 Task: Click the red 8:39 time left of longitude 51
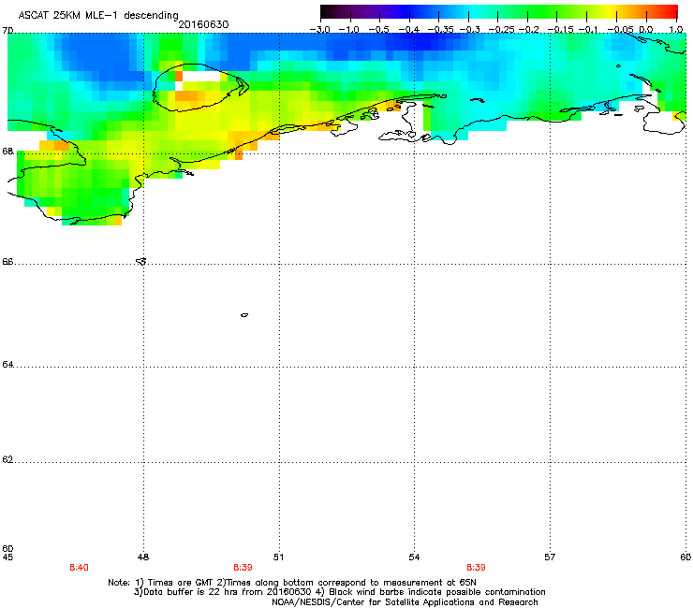pyautogui.click(x=243, y=568)
